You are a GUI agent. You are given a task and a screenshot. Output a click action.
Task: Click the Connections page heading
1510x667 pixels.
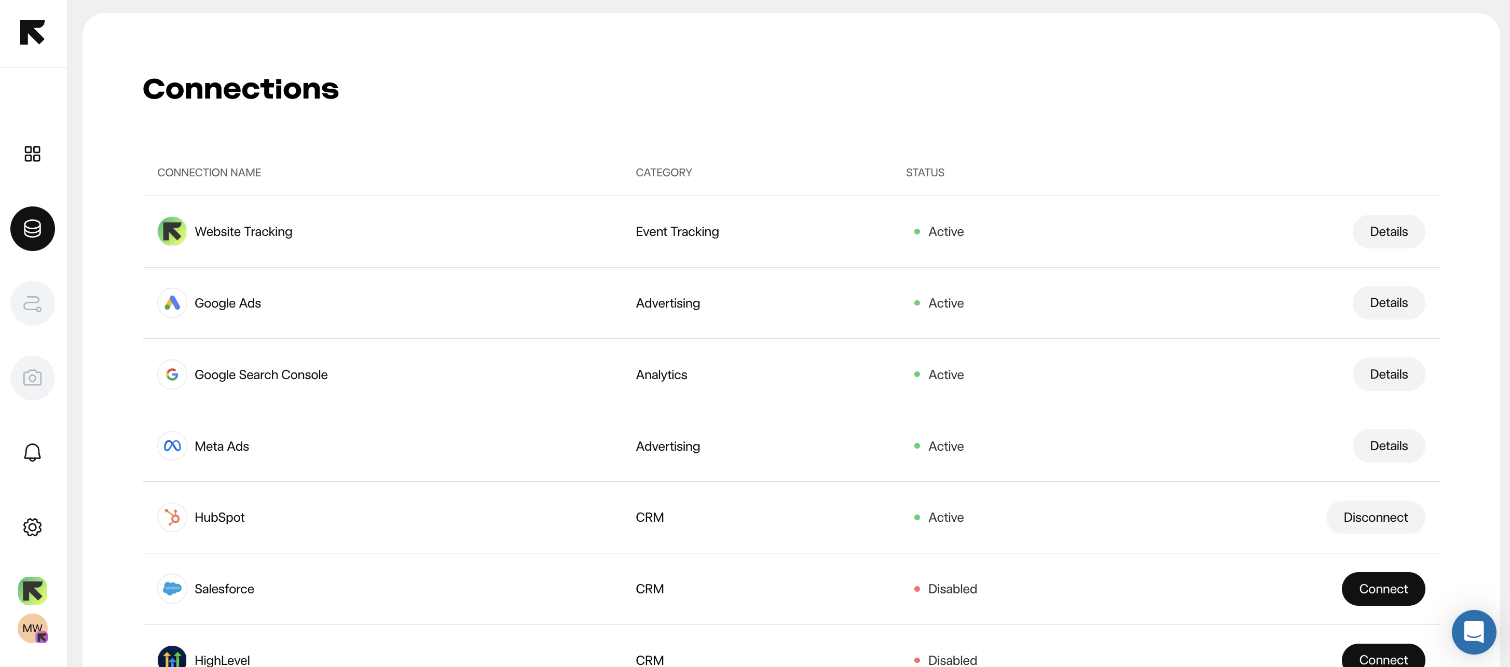(x=240, y=89)
